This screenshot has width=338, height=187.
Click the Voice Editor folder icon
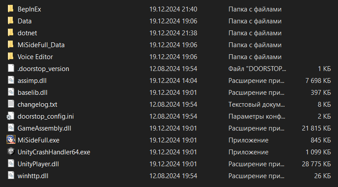11,56
